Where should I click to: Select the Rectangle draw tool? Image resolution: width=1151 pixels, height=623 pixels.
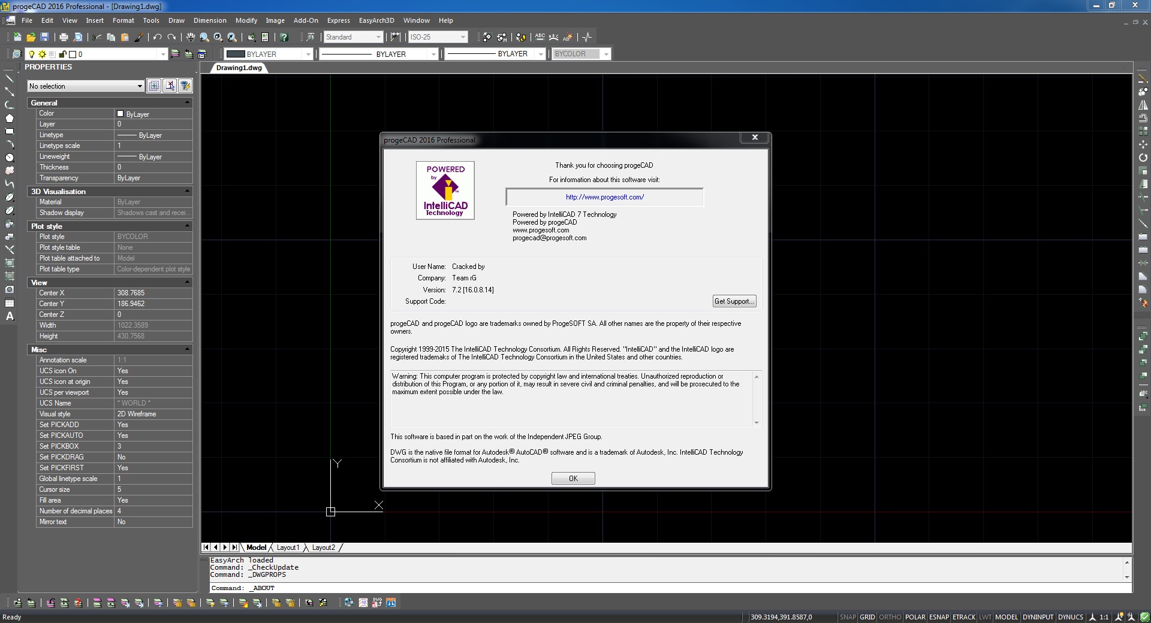pos(9,131)
